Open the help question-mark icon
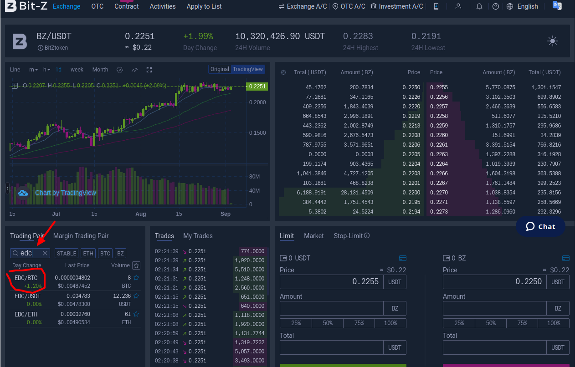 tap(496, 6)
